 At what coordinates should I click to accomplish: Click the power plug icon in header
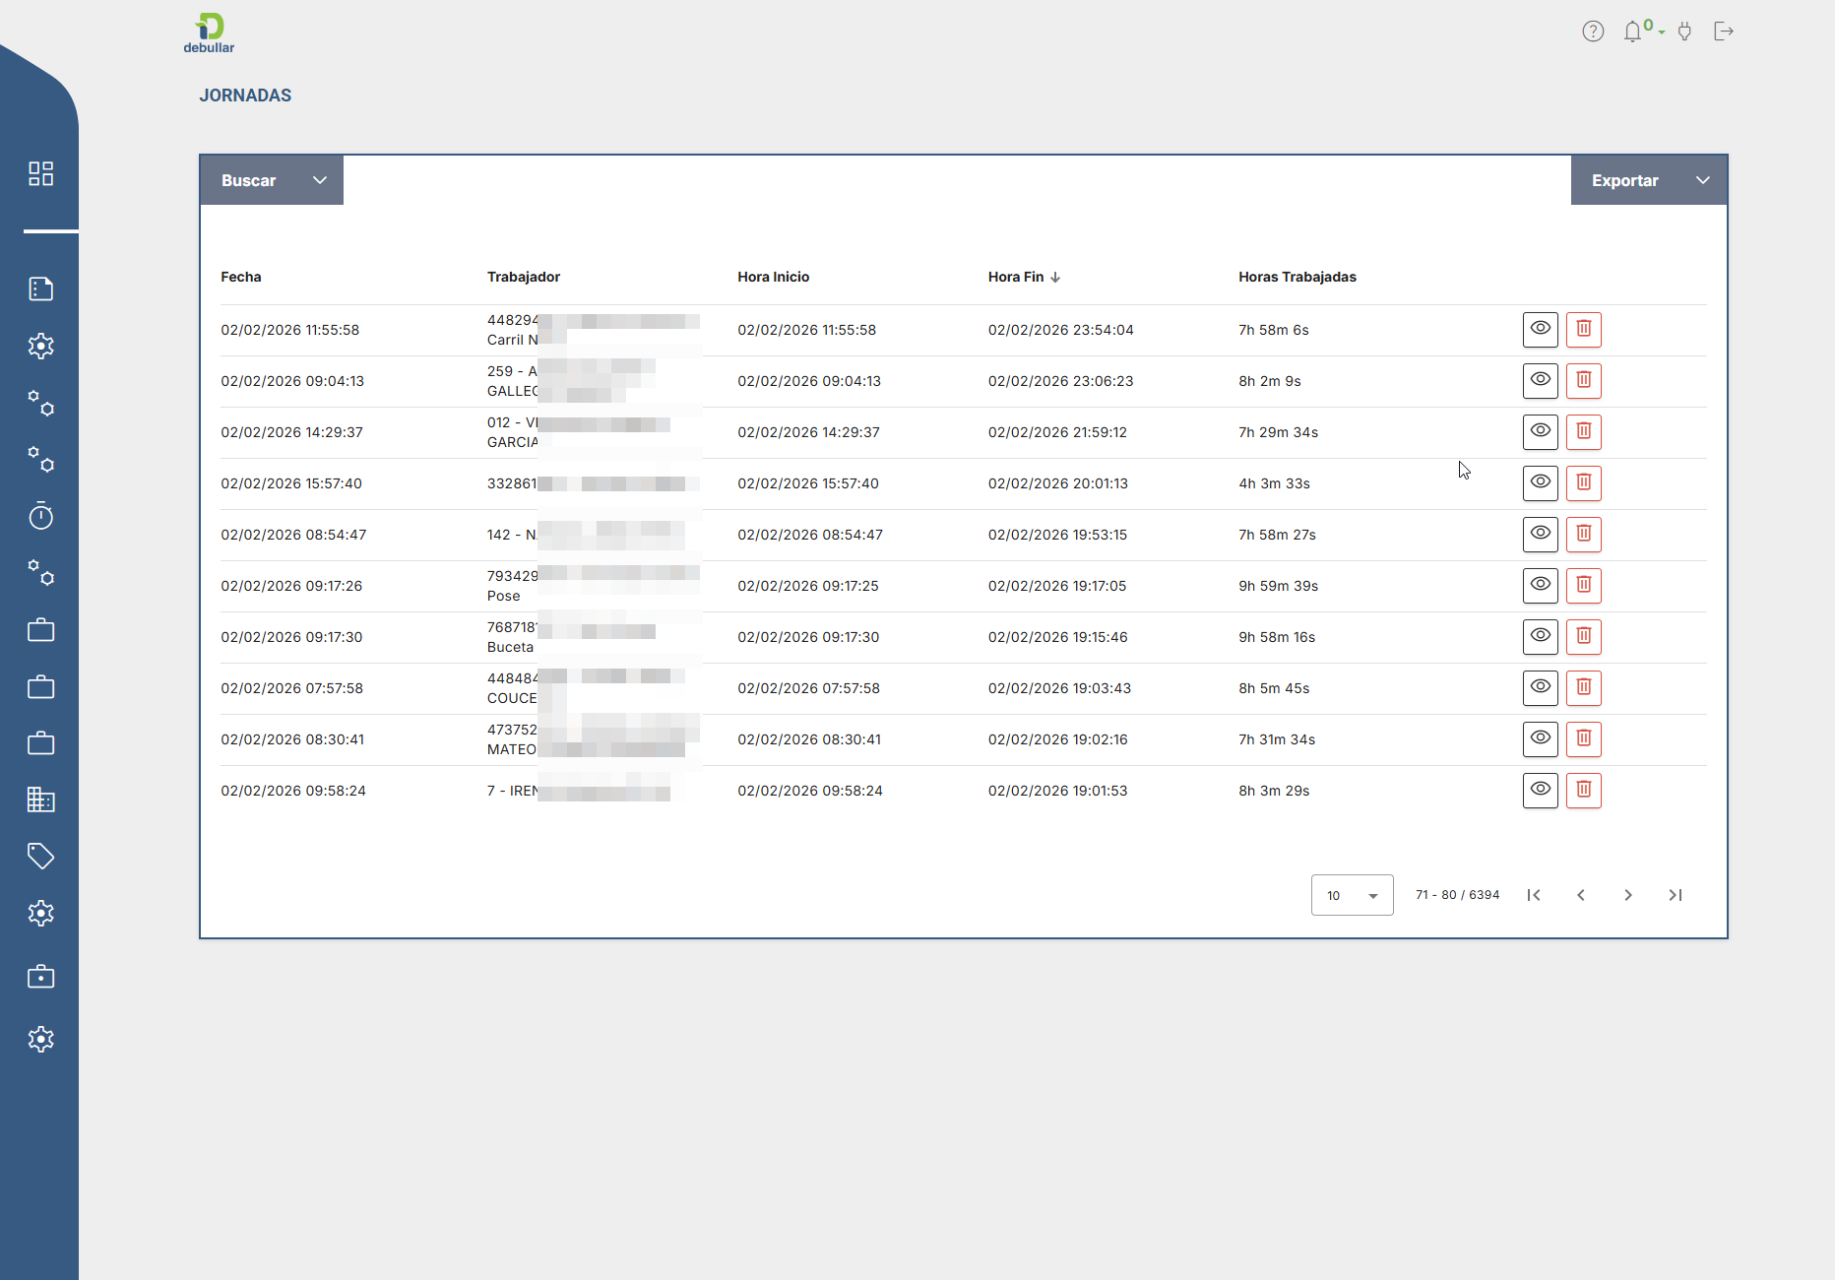click(1684, 32)
